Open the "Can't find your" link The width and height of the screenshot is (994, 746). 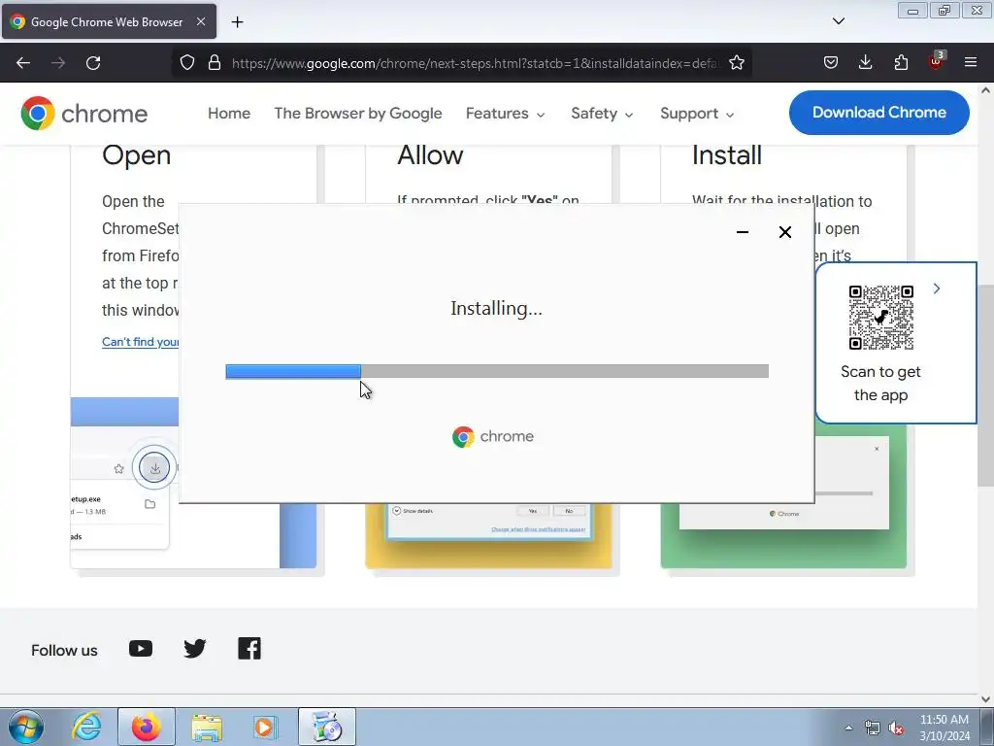coord(140,342)
